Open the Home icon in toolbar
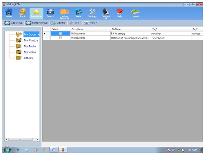 (x=9, y=13)
